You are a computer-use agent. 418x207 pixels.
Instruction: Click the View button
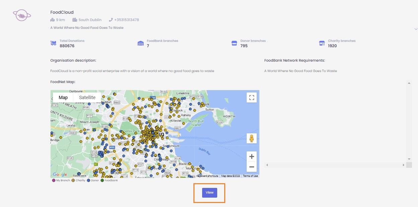210,193
